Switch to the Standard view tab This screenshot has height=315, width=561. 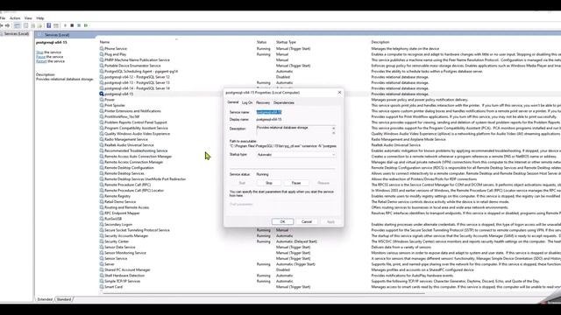[64, 299]
